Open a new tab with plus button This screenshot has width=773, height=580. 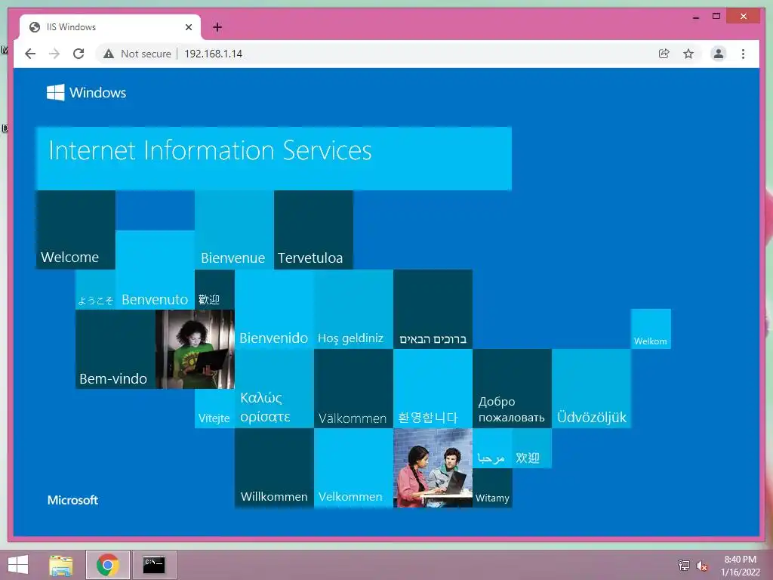click(x=217, y=27)
